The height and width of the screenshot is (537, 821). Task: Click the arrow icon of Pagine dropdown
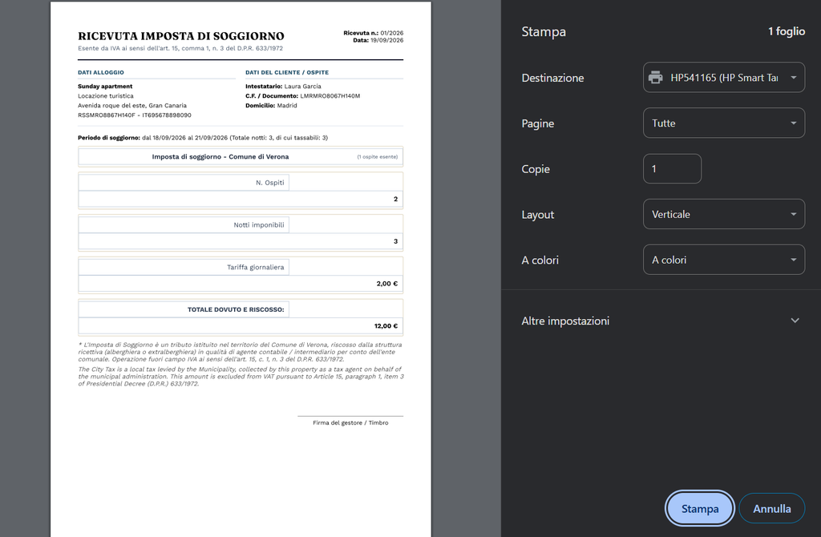click(794, 123)
